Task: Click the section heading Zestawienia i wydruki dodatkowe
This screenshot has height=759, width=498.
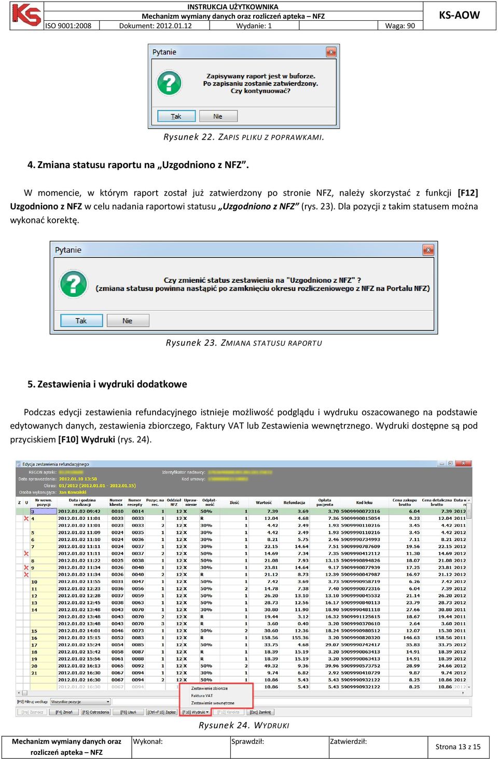Action: point(107,384)
